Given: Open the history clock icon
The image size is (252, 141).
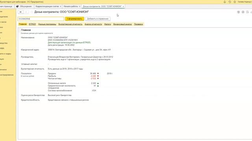Looking at the screenshot, I should [x=230, y=2].
